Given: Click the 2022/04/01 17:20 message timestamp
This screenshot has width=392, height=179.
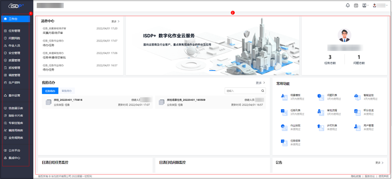Looking at the screenshot, I should tap(107, 29).
